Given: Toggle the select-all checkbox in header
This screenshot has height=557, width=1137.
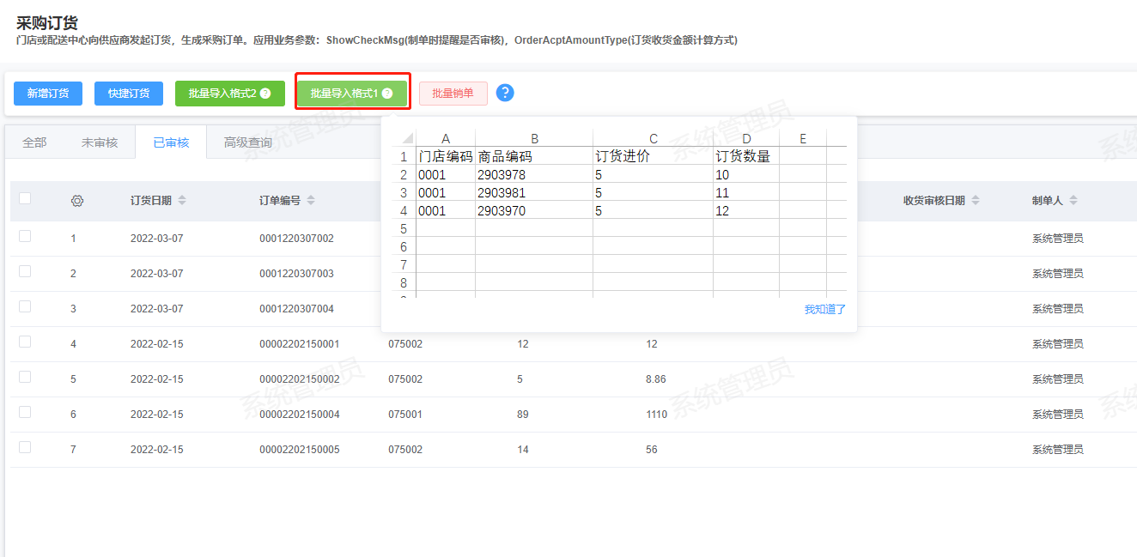Looking at the screenshot, I should pyautogui.click(x=25, y=198).
